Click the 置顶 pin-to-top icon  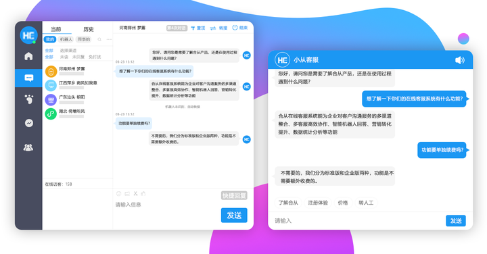[193, 28]
